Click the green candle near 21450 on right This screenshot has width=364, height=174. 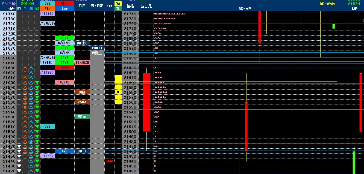tap(354, 162)
